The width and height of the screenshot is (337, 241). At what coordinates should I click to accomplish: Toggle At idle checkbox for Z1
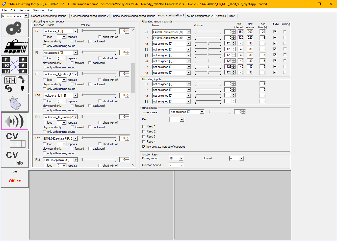coord(275,32)
